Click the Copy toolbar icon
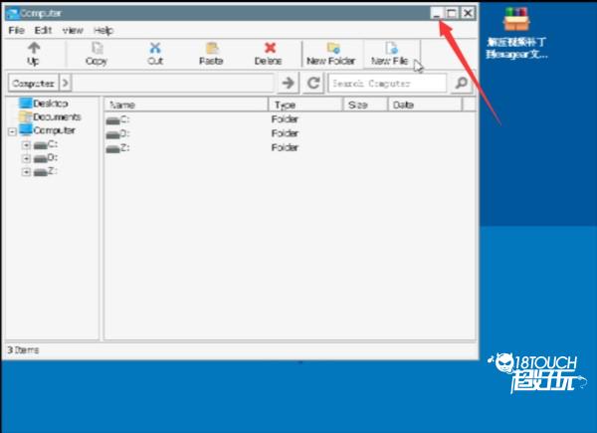 point(97,48)
